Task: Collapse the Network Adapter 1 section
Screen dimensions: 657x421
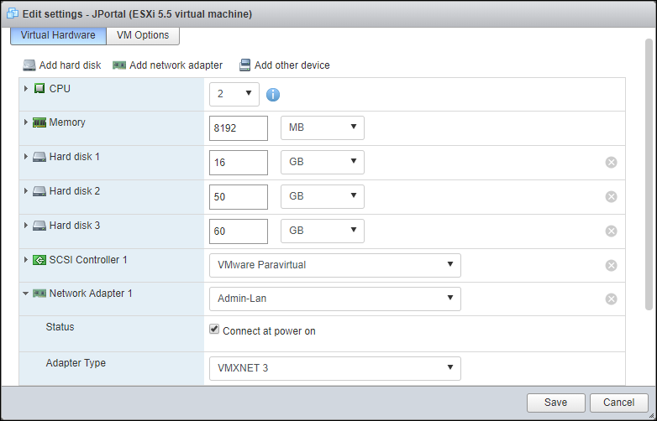Action: [25, 294]
